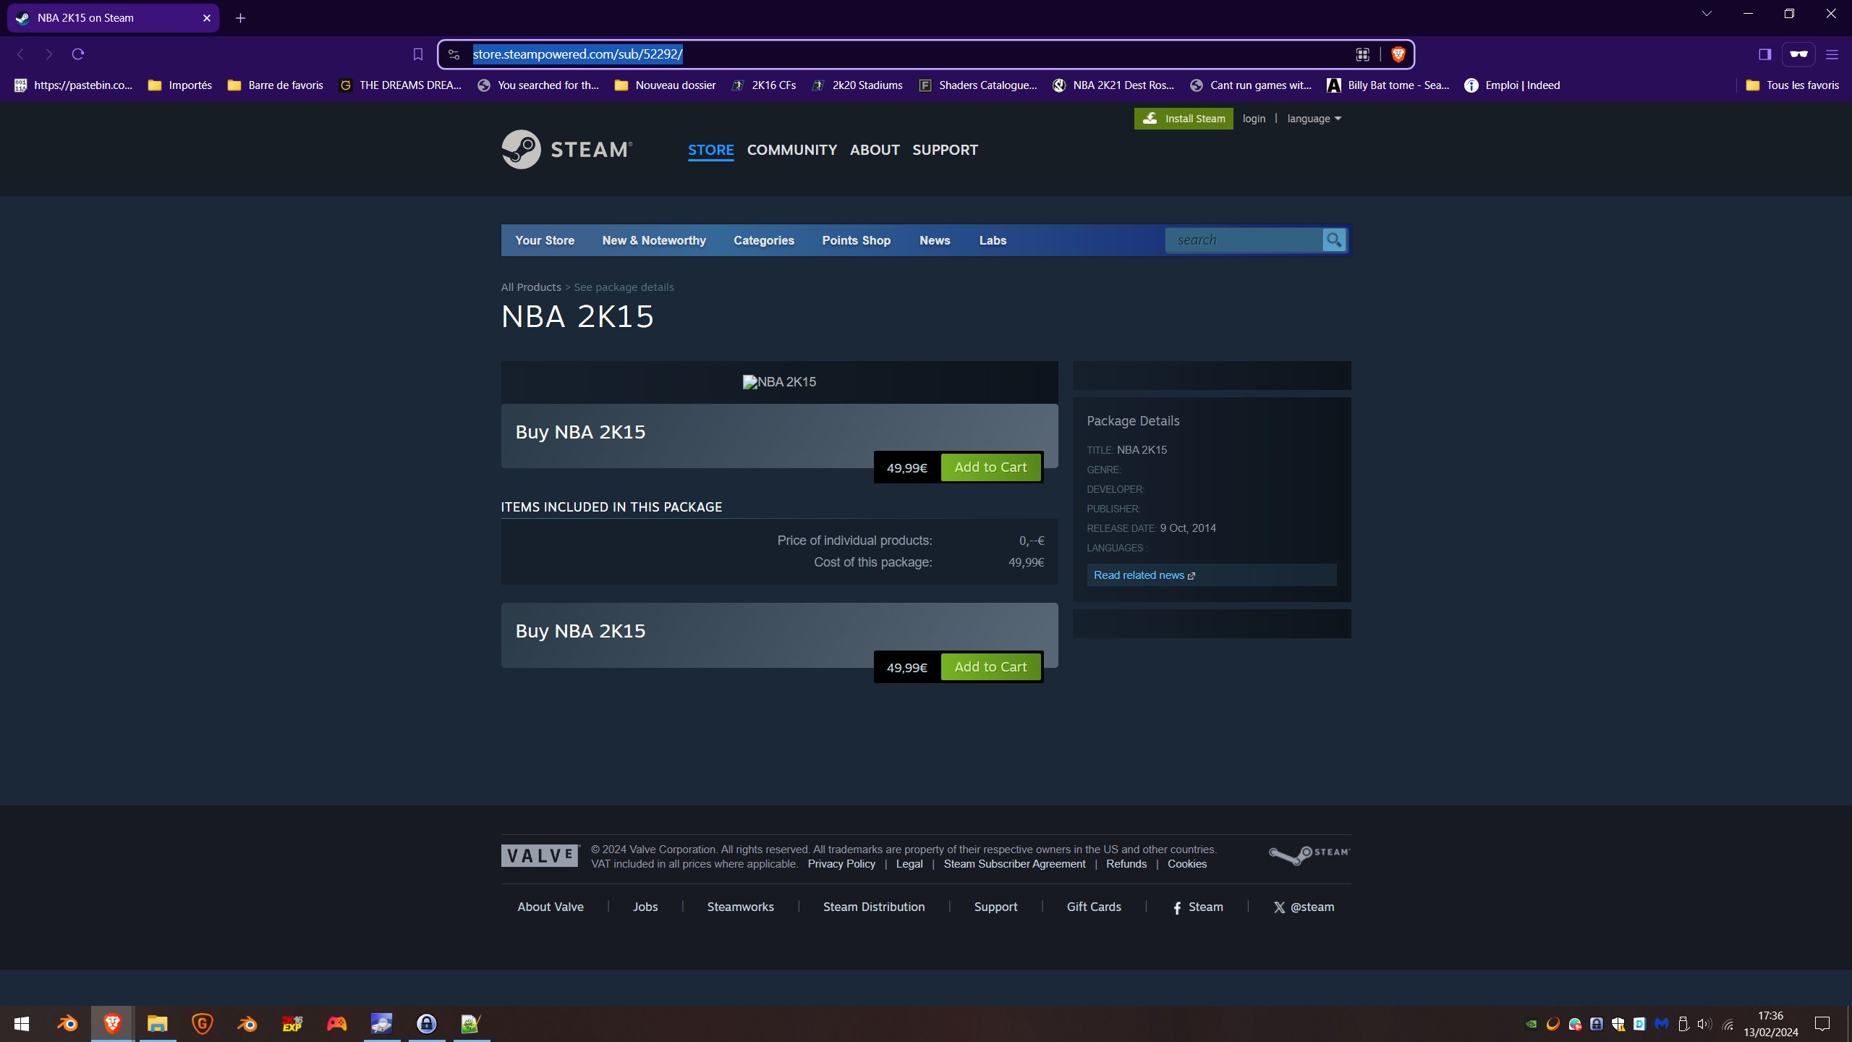Viewport: 1852px width, 1042px height.
Task: Open the About Valve footer link
Action: pyautogui.click(x=551, y=907)
